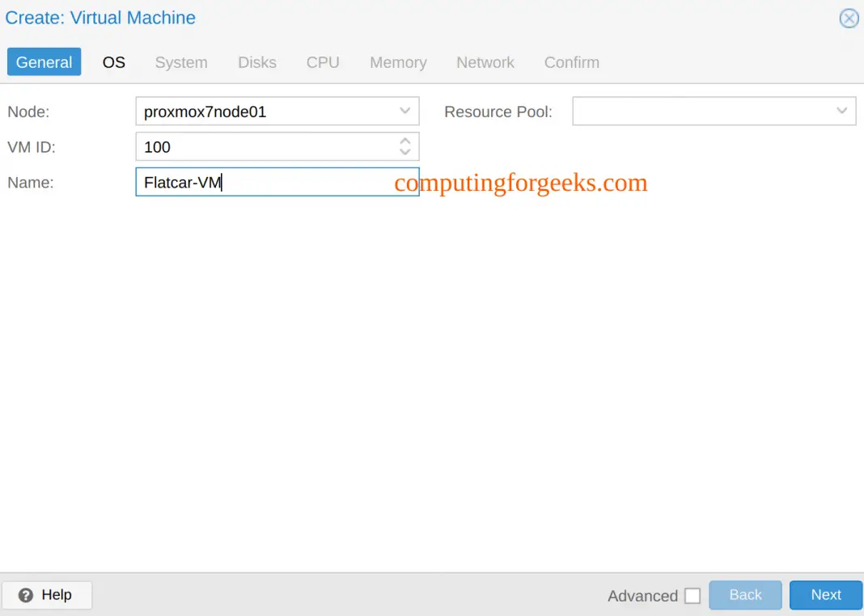Click the Next button
864x616 pixels.
[825, 594]
